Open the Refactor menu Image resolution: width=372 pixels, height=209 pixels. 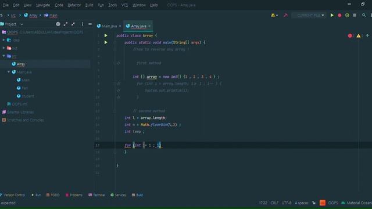click(x=74, y=5)
